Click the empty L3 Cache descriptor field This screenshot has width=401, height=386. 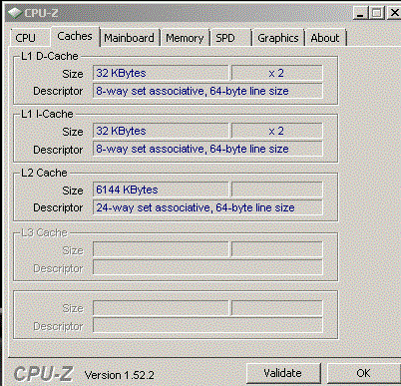click(207, 267)
